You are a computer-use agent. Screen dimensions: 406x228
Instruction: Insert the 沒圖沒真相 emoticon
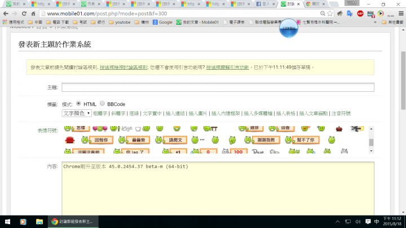click(84, 151)
